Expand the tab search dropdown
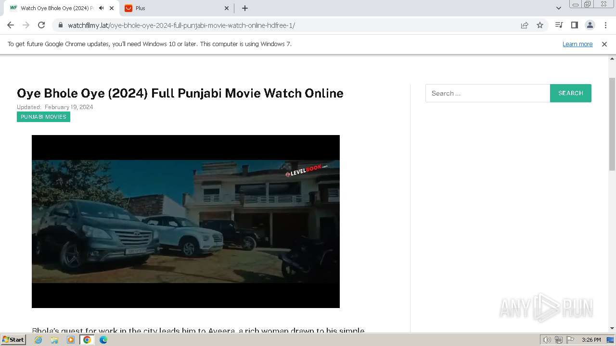Viewport: 616px width, 346px height. pyautogui.click(x=558, y=8)
